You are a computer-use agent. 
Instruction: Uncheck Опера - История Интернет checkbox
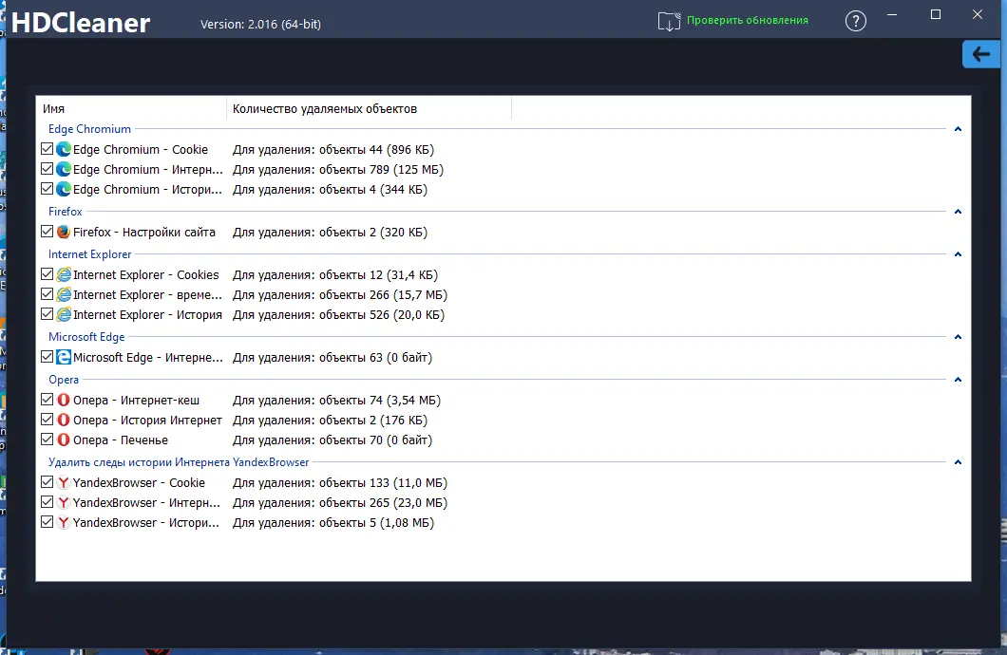click(47, 419)
